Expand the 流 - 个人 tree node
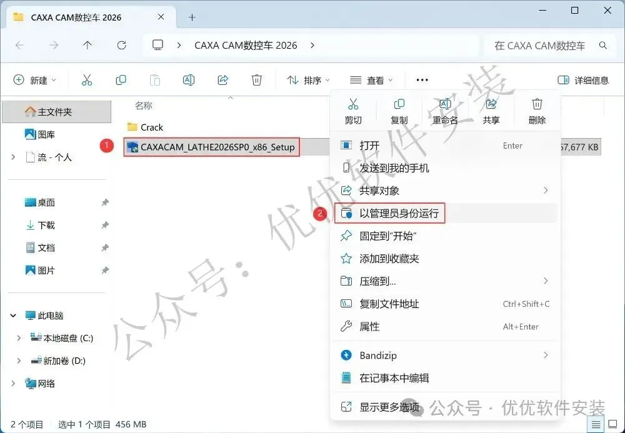The height and width of the screenshot is (433, 625). tap(14, 157)
